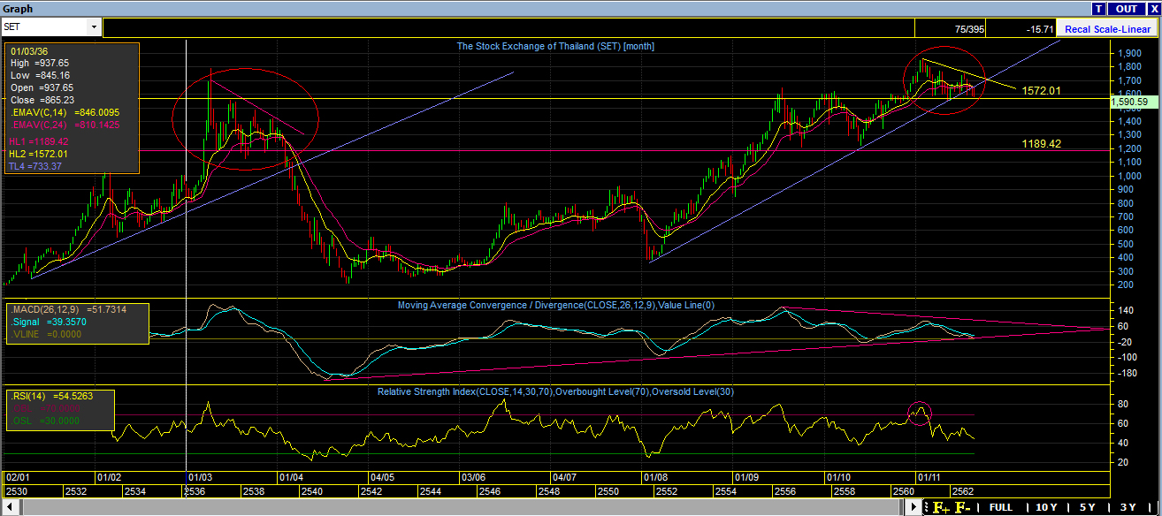Click the "High =937.65" value
Image resolution: width=1162 pixels, height=516 pixels.
tap(40, 63)
